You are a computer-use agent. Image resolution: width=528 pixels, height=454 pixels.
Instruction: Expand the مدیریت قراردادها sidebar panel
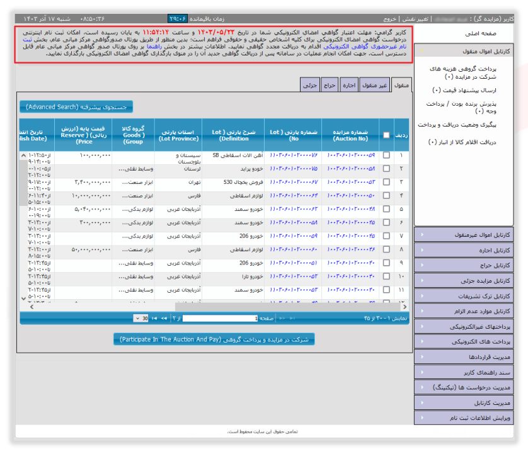464,357
